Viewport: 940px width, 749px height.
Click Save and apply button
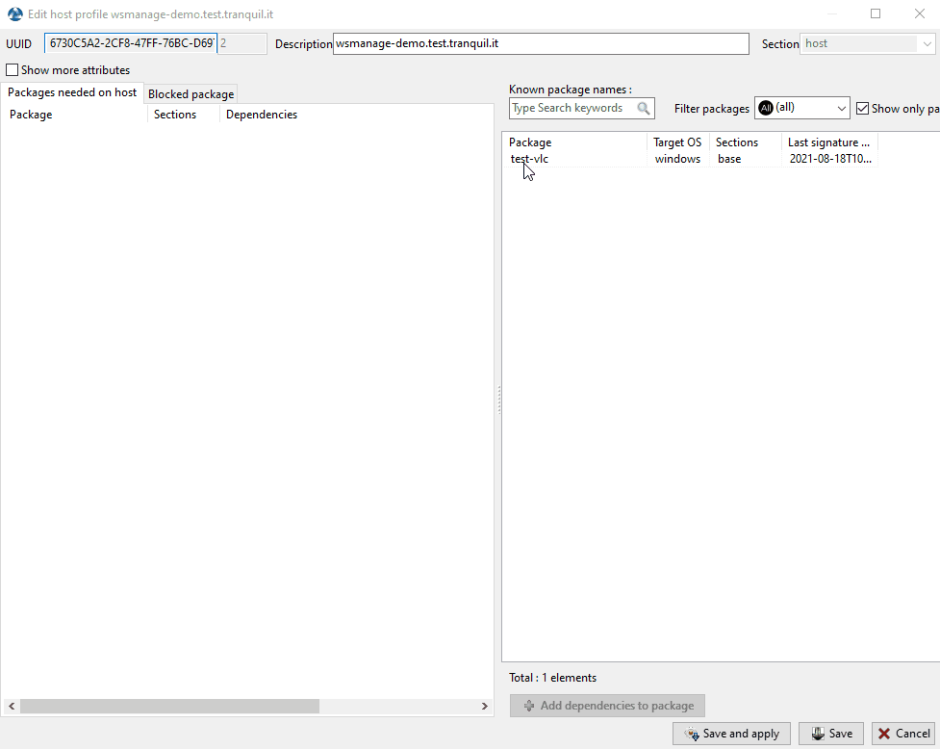coord(732,734)
